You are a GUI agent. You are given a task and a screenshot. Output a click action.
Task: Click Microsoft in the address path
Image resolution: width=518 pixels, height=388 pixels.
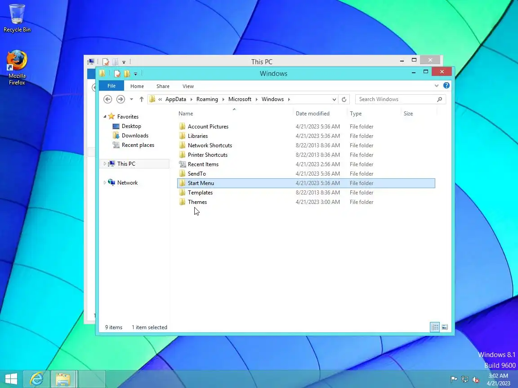(240, 99)
